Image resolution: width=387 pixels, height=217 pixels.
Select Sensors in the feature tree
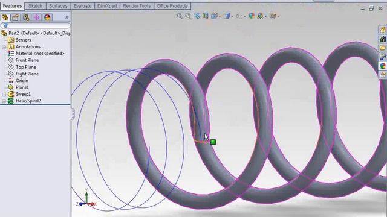tap(23, 40)
